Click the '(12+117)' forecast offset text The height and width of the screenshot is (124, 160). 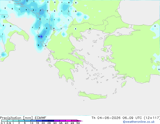pyautogui.click(x=152, y=118)
